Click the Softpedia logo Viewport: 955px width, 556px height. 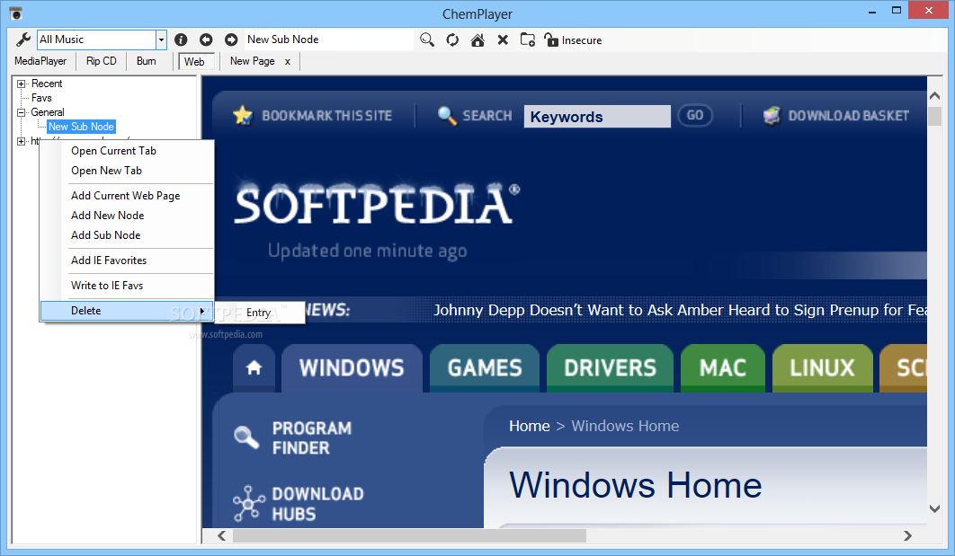377,205
